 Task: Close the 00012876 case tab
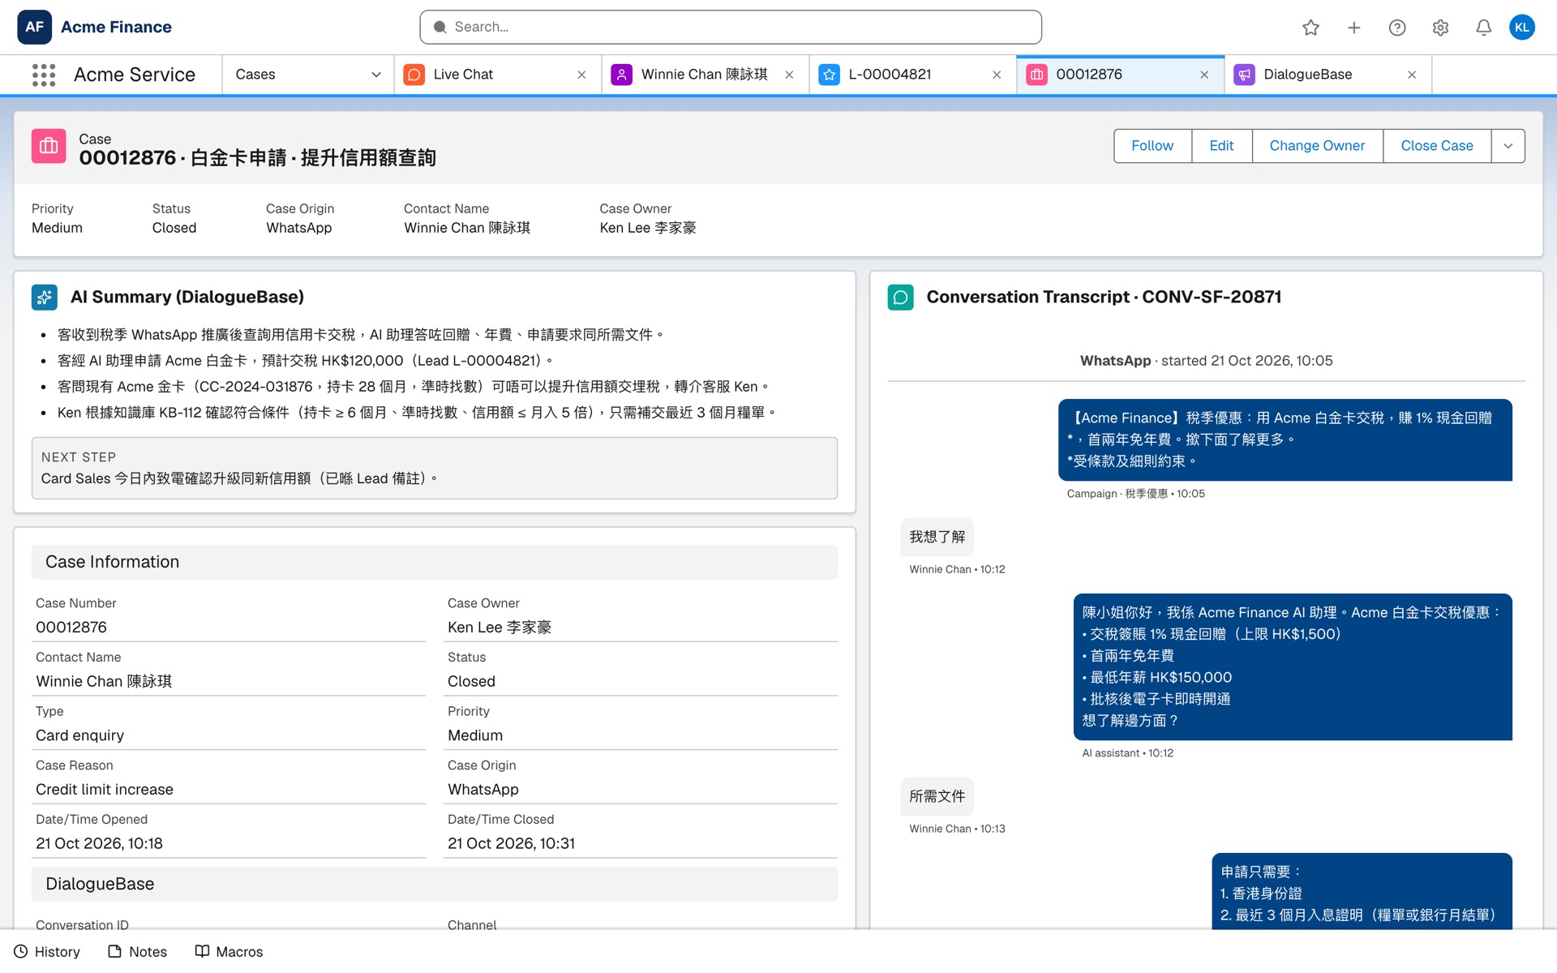pyautogui.click(x=1204, y=75)
